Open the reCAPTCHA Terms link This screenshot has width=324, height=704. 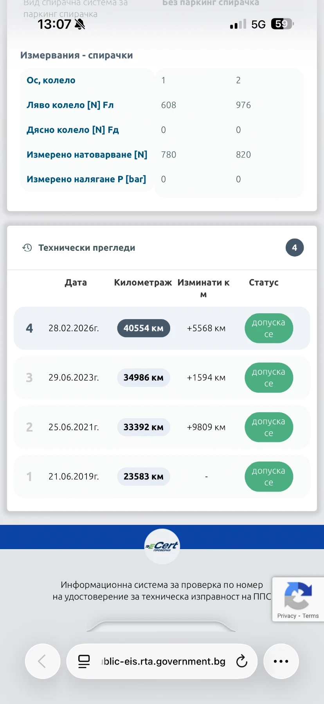pyautogui.click(x=311, y=616)
